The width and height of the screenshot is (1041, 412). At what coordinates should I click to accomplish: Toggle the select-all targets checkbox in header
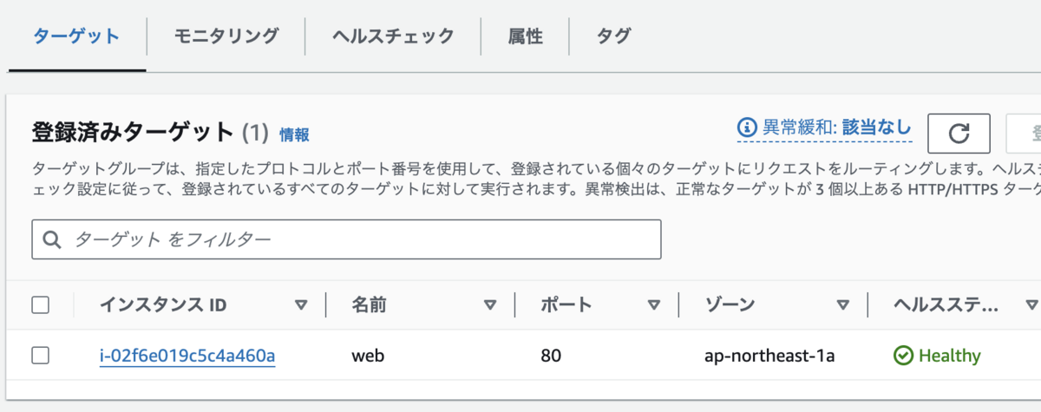click(40, 304)
